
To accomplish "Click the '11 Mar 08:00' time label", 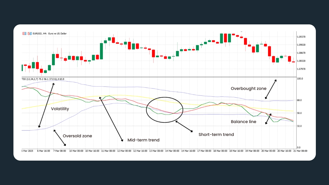I will 108,151.
